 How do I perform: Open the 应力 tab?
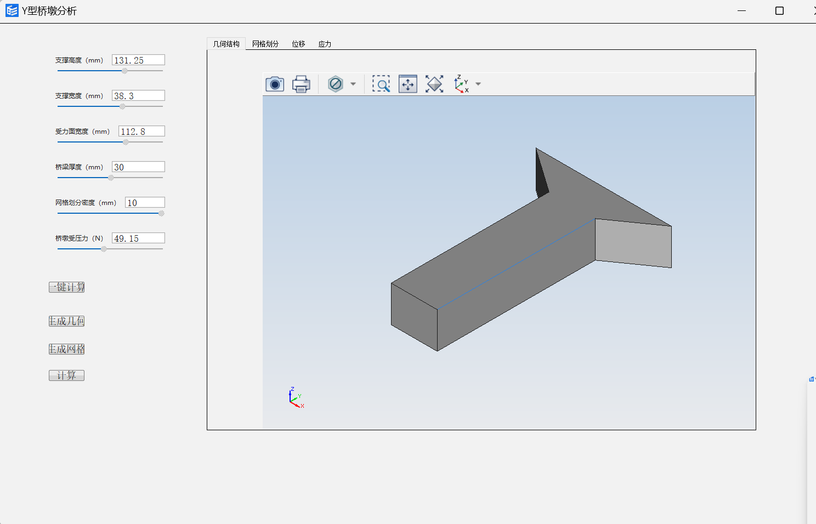(x=325, y=44)
